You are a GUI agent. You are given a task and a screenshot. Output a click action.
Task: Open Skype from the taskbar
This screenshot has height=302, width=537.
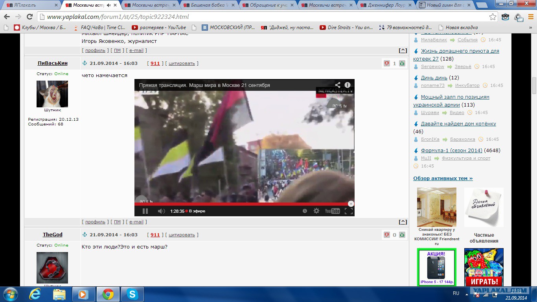click(x=132, y=294)
